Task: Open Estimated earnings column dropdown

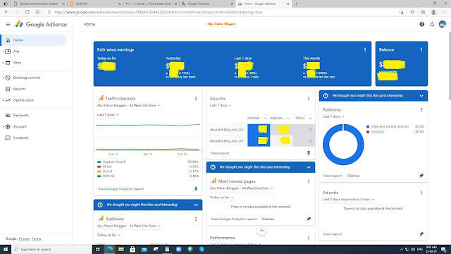Action: [257, 118]
